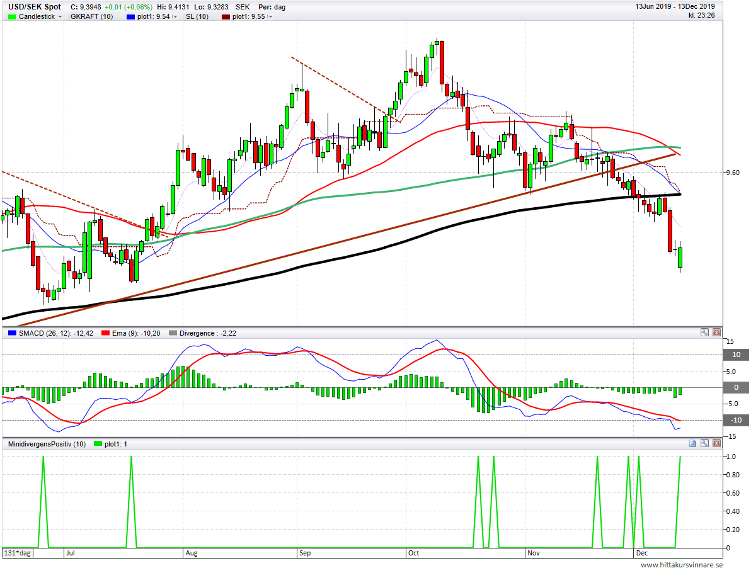The image size is (751, 568).
Task: Click the 9.60 price axis label
Action: click(x=733, y=173)
